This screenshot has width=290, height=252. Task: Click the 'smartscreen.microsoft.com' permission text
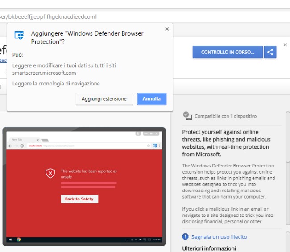[x=44, y=73]
